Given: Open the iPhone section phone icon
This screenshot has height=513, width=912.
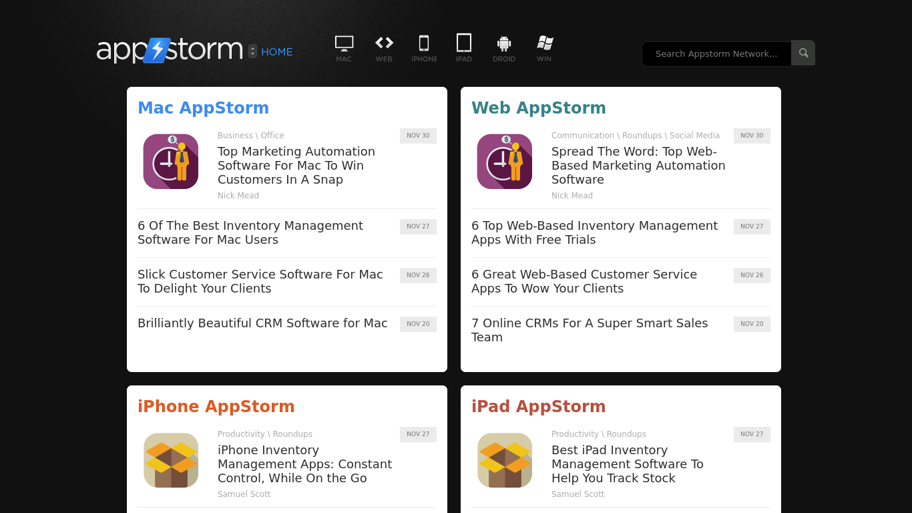Looking at the screenshot, I should point(423,43).
